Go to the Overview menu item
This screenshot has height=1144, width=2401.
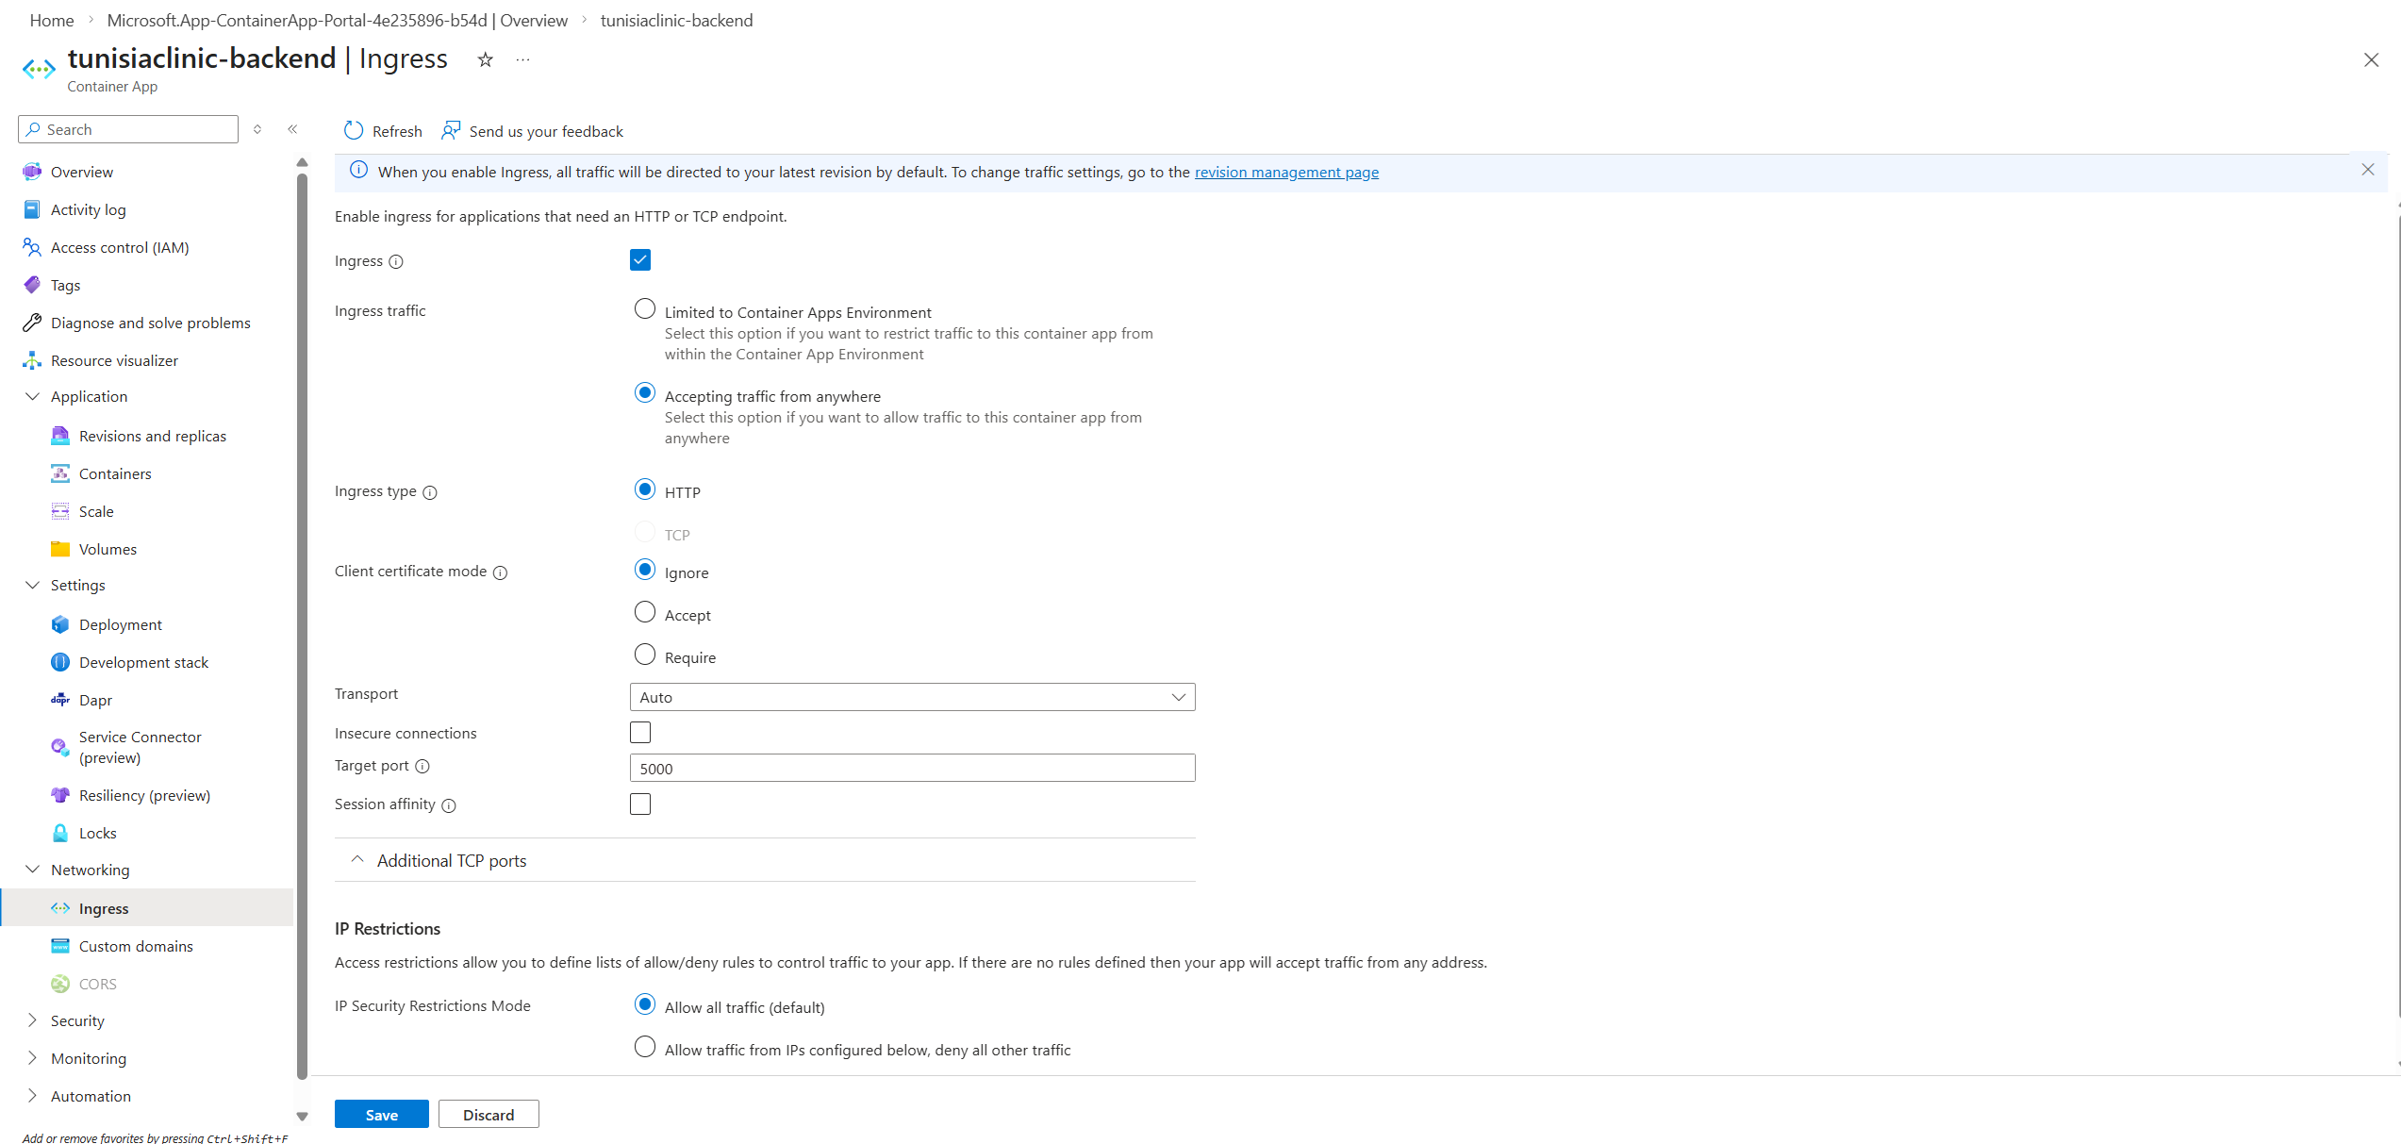pos(81,172)
